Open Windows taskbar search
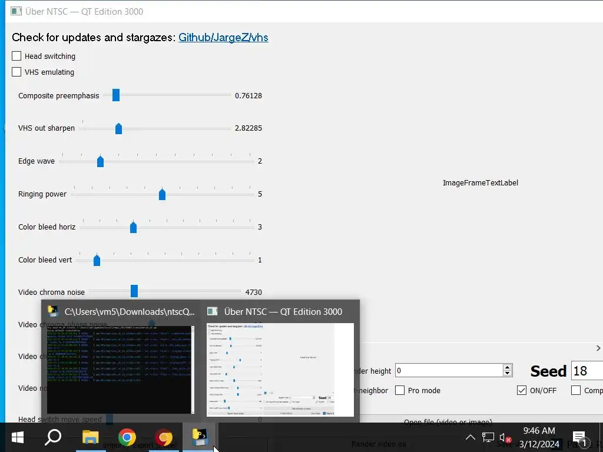Screen dimensions: 603x452 (53, 437)
